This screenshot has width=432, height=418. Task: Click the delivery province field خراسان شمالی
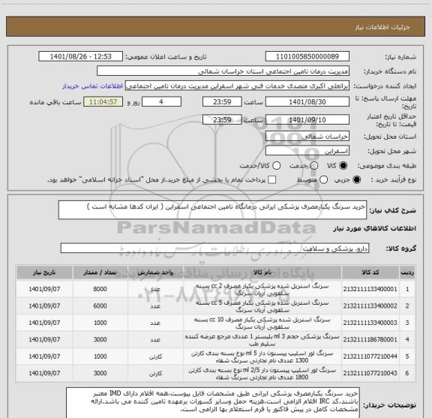[307, 137]
